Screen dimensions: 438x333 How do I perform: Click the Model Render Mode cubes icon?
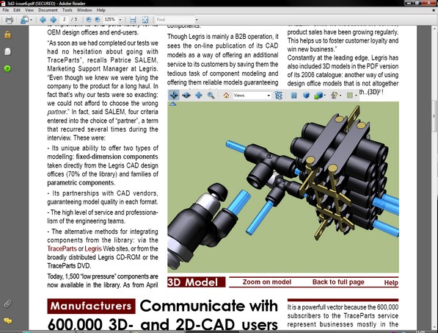pos(318,96)
